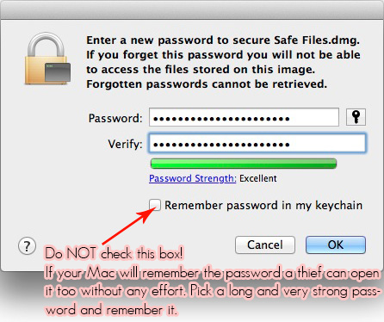Focus the Password input field

click(x=244, y=117)
